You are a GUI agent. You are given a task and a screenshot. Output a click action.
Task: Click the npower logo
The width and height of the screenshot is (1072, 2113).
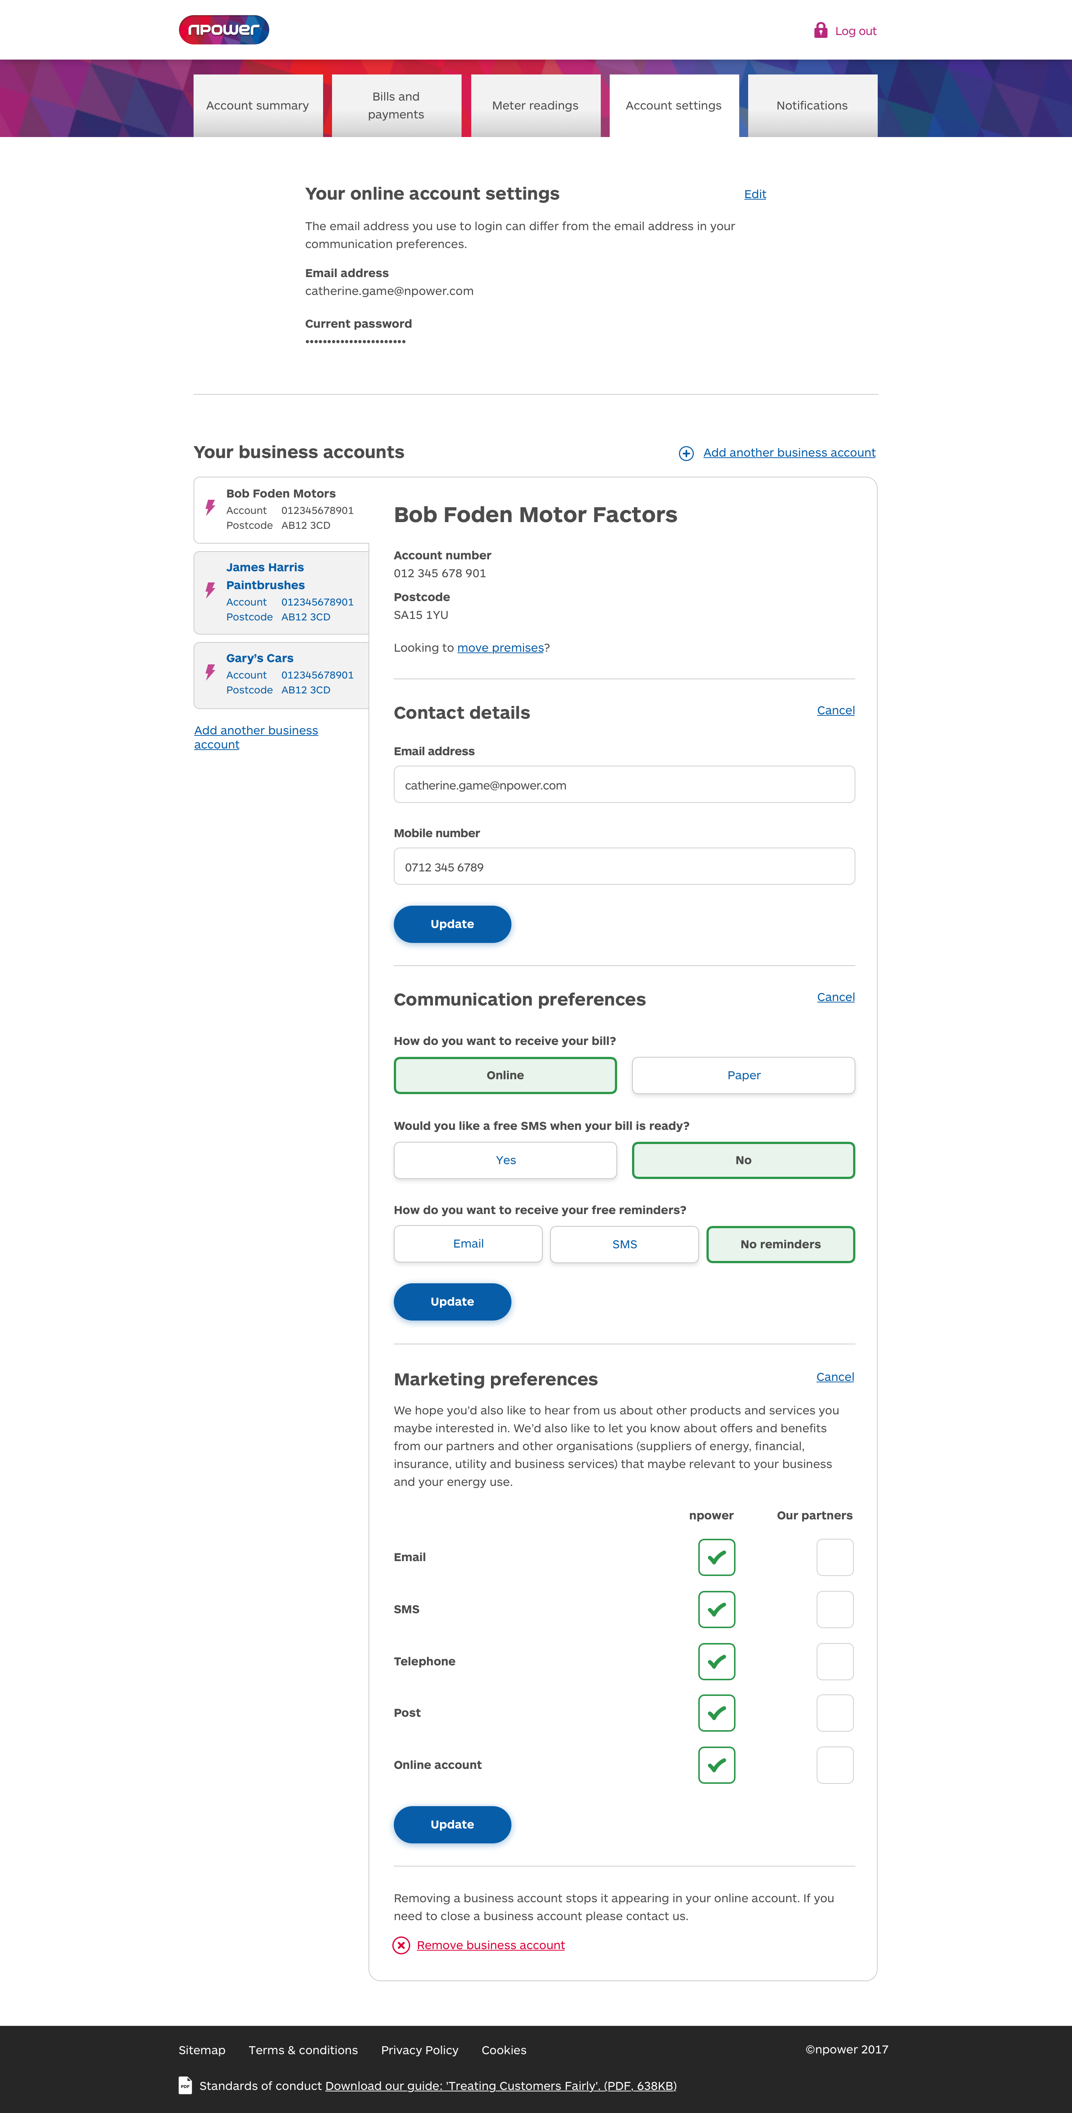click(223, 29)
